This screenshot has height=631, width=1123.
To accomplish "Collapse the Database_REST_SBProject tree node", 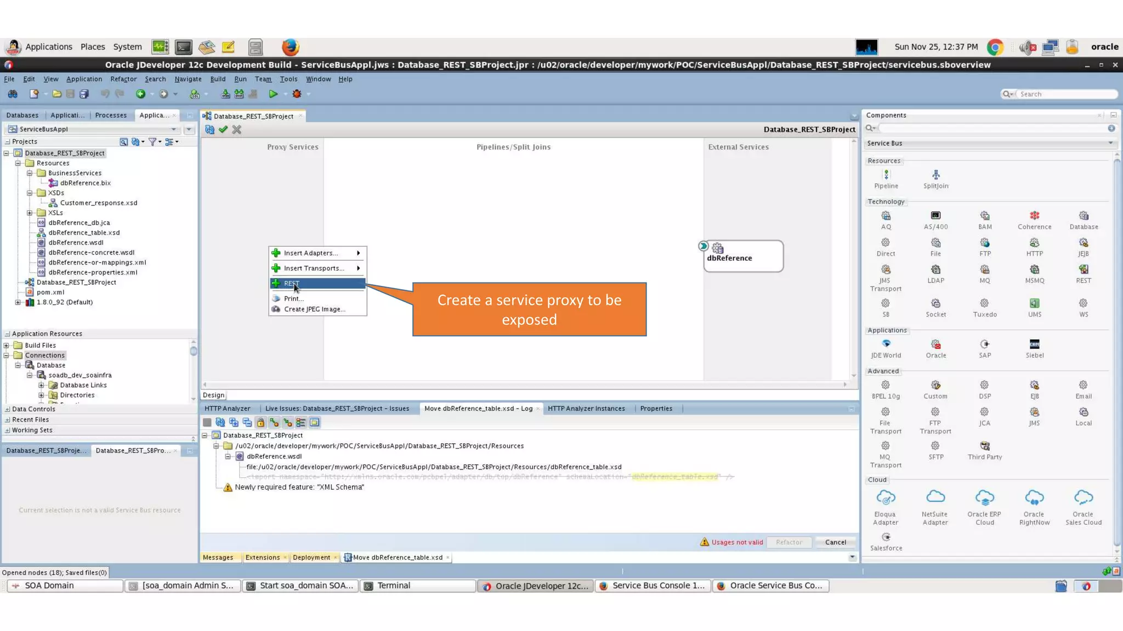I will tap(7, 153).
